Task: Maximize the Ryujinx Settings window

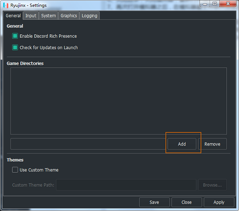Action: [x=215, y=4]
